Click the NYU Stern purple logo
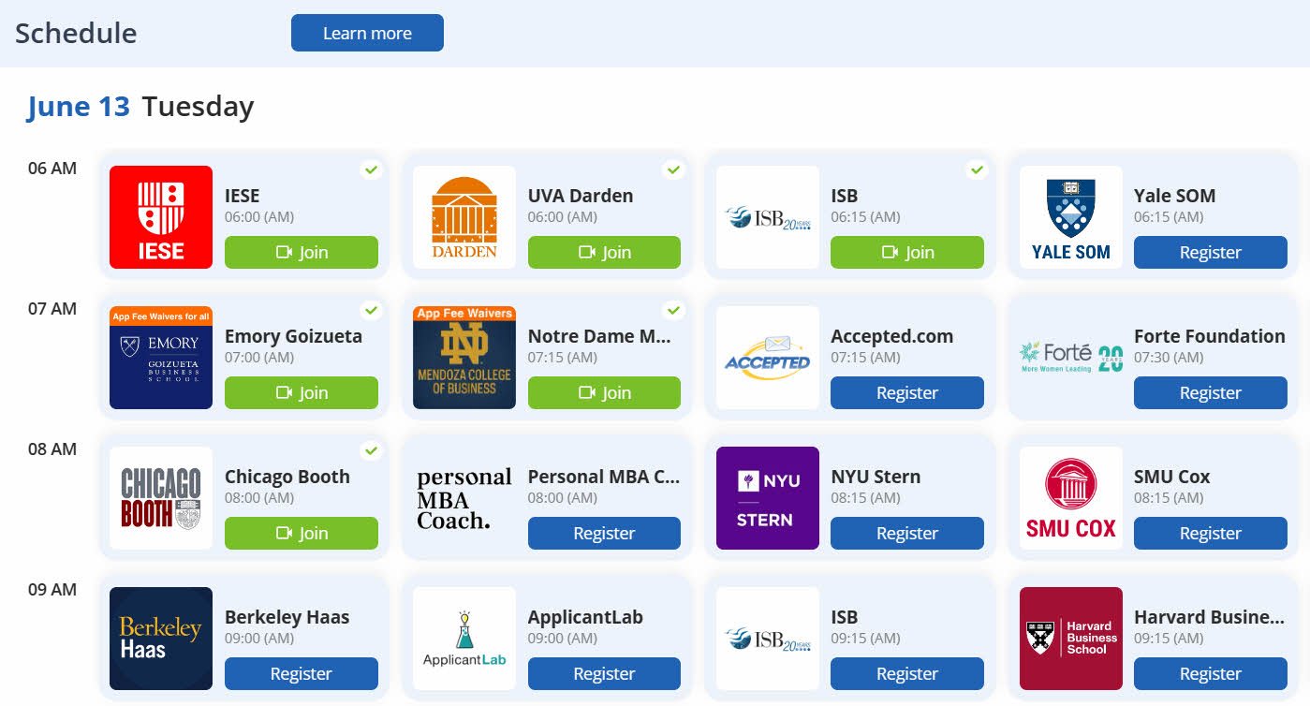1310x706 pixels. (x=767, y=498)
